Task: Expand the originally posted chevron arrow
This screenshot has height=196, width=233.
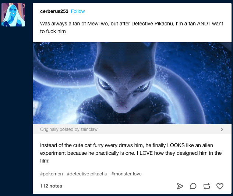Action: click(x=222, y=129)
